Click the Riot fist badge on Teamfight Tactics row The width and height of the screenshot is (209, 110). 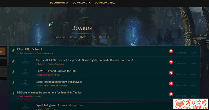[171, 94]
